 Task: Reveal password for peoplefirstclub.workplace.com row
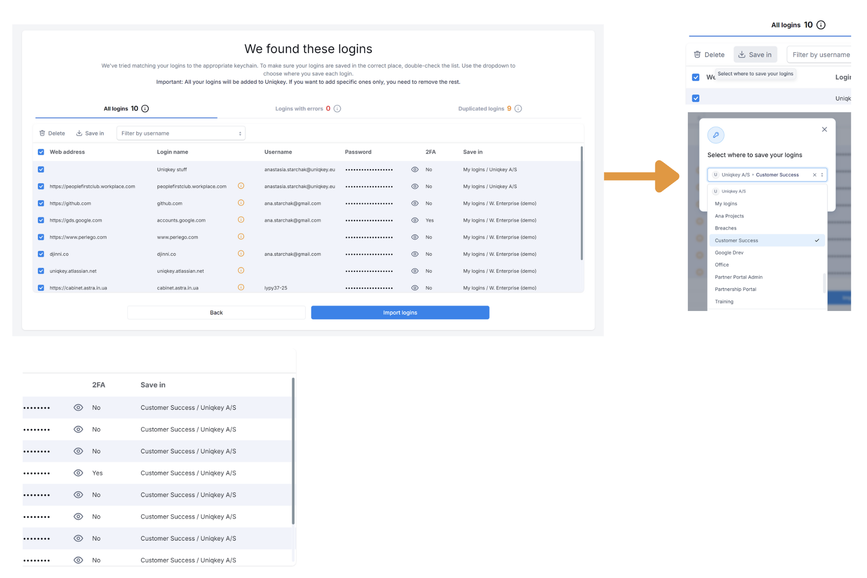(415, 186)
